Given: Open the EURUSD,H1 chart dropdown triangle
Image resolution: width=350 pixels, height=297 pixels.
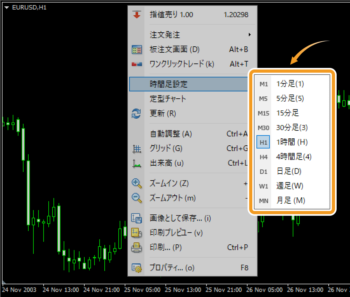Looking at the screenshot, I should click(6, 8).
